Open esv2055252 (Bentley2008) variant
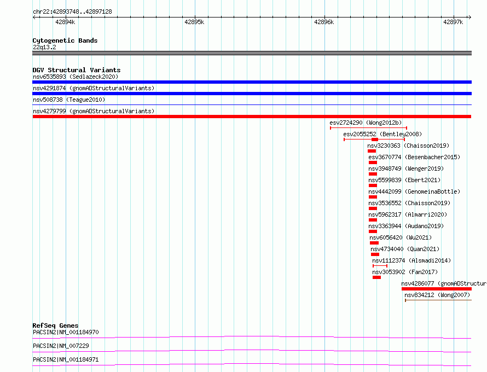The image size is (487, 372). (x=382, y=134)
